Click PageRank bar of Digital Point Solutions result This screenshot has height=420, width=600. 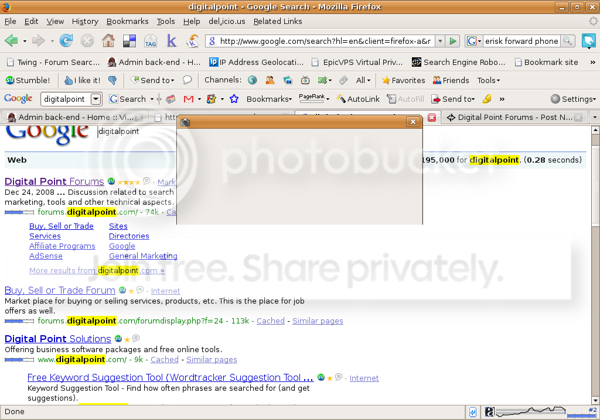click(19, 359)
